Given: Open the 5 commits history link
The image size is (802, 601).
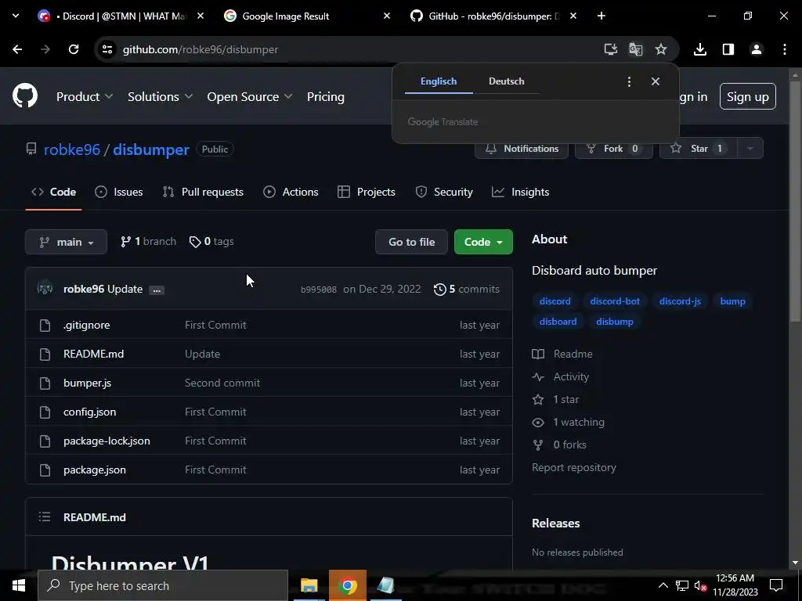Looking at the screenshot, I should click(x=467, y=290).
